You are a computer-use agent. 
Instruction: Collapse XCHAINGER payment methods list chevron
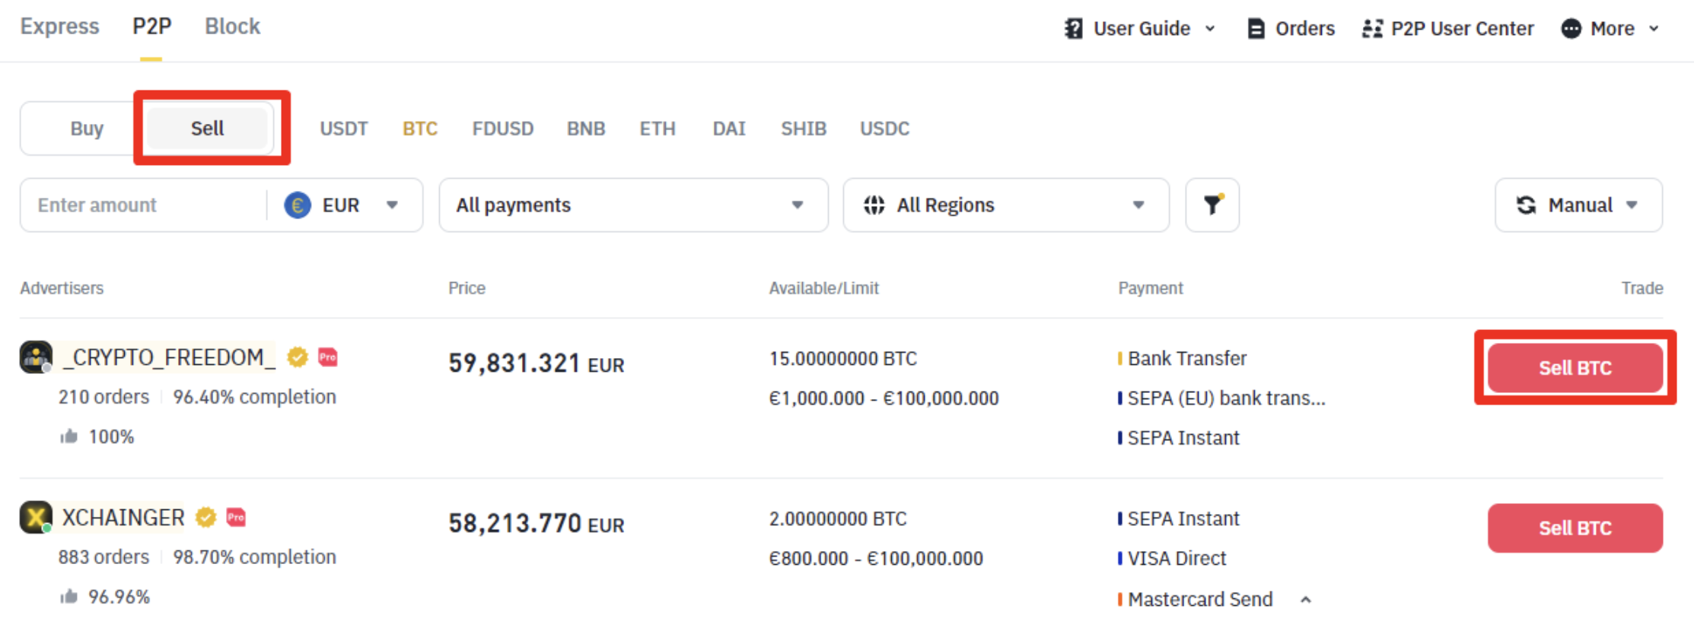(x=1306, y=600)
